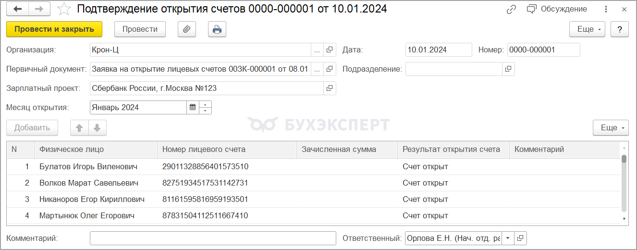Viewport: 637px width, 250px height.
Task: Open the Зарплатный проект record icon
Action: click(x=330, y=88)
